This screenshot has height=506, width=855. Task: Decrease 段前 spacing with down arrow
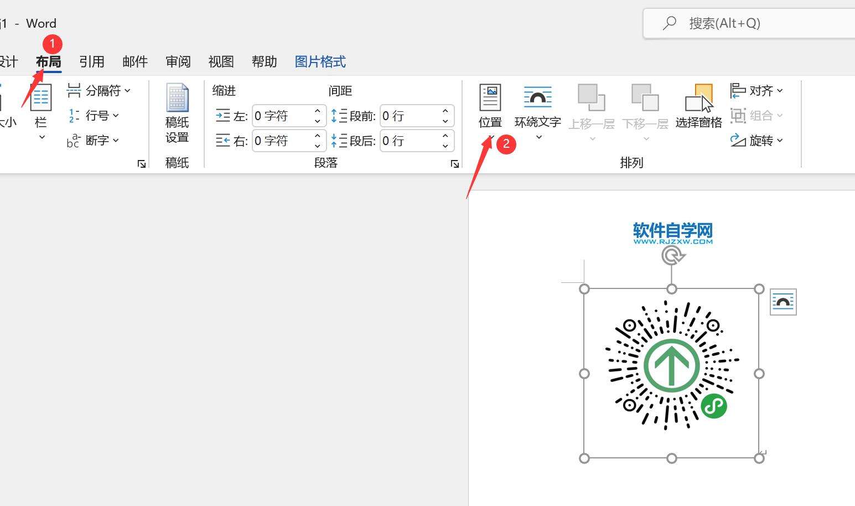pos(445,121)
